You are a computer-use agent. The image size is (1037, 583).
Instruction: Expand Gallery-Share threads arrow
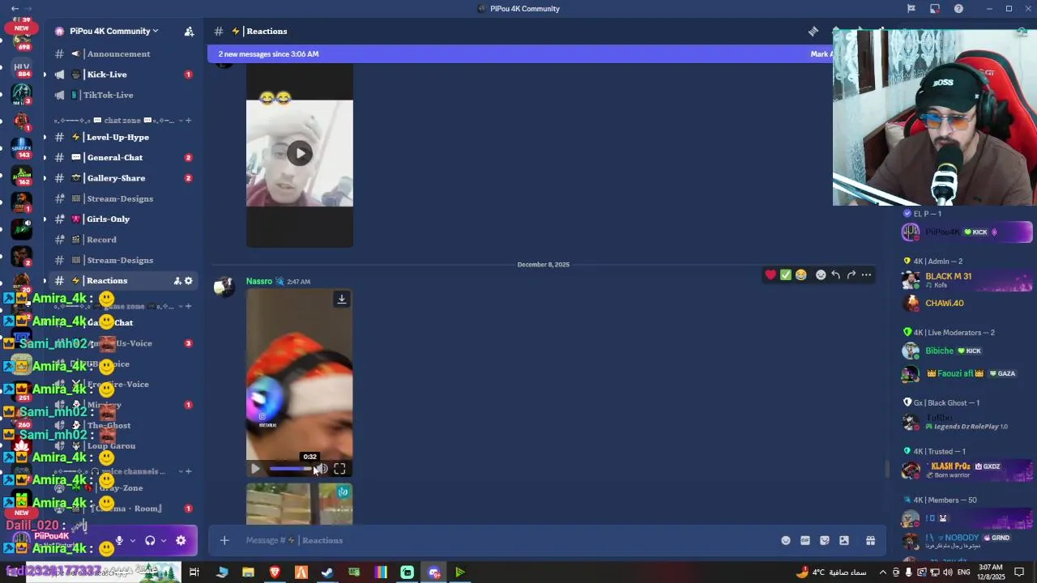45,178
